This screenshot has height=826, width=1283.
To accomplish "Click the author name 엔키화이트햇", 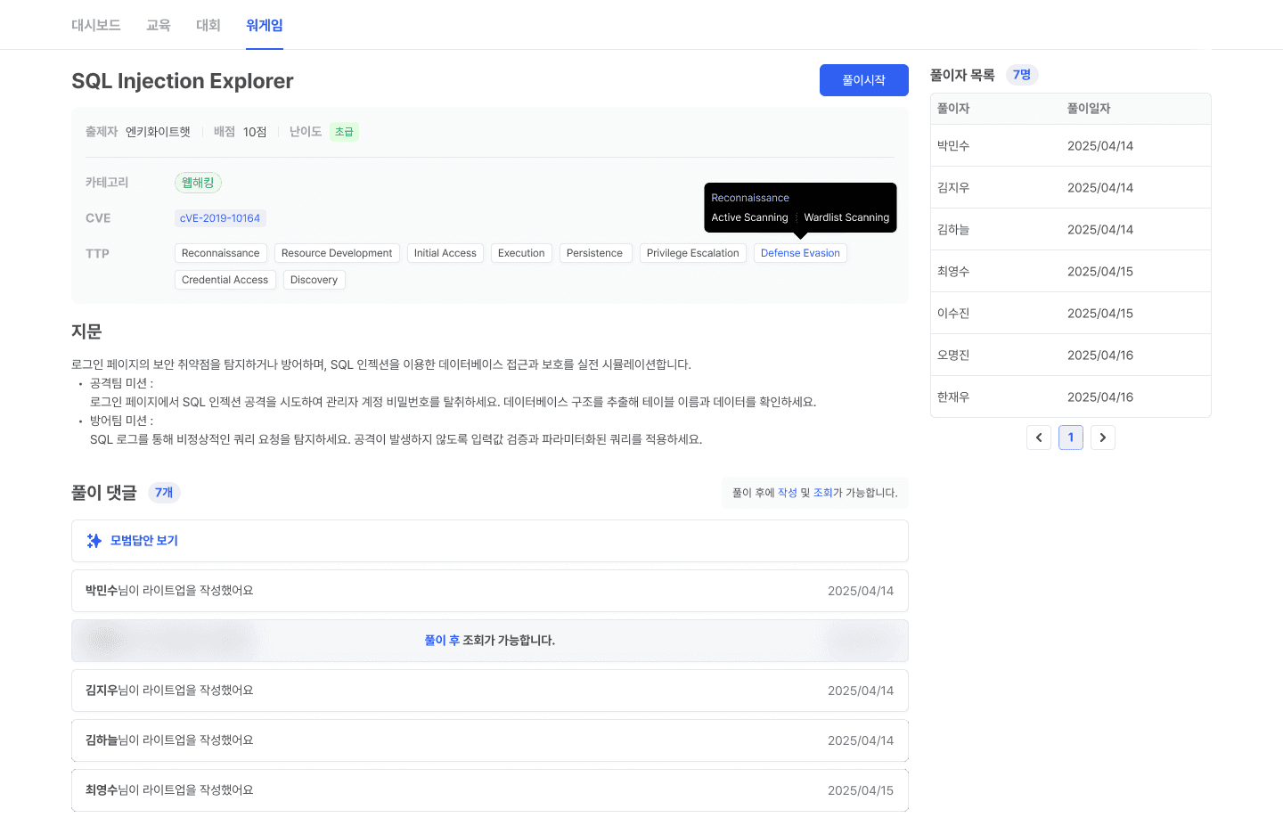I will coord(158,132).
